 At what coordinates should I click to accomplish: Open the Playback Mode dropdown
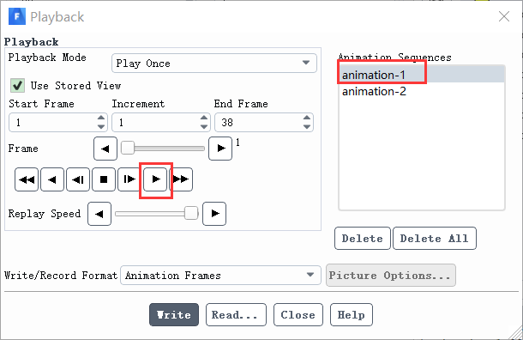214,64
